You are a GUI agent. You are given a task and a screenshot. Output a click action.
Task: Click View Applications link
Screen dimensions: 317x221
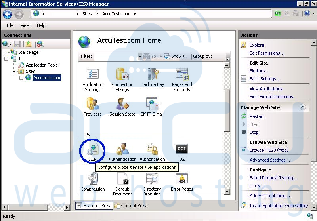point(266,89)
